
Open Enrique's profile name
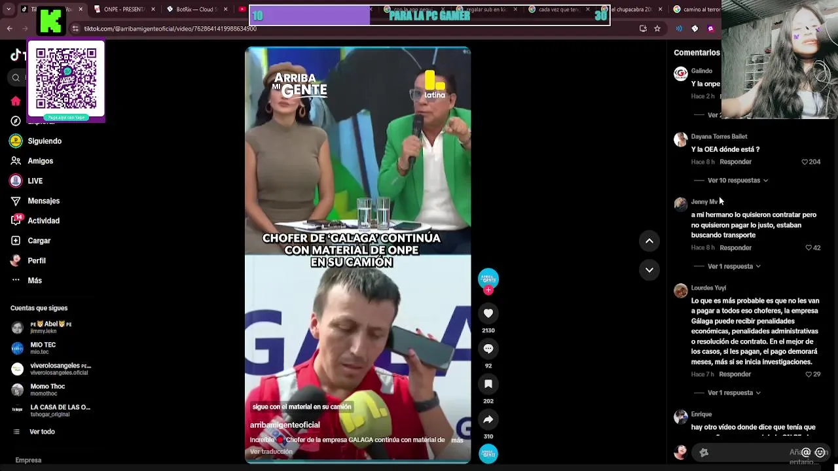coord(701,414)
